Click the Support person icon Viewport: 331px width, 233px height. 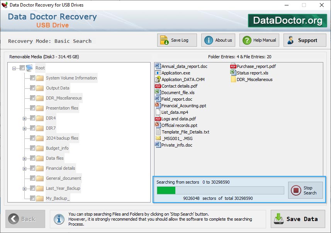290,40
